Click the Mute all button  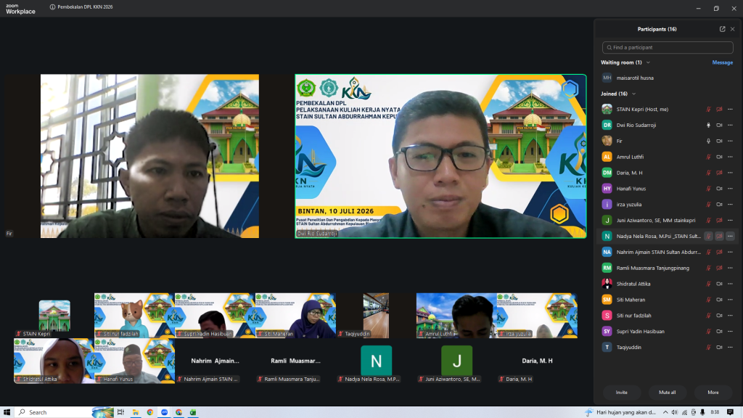668,393
